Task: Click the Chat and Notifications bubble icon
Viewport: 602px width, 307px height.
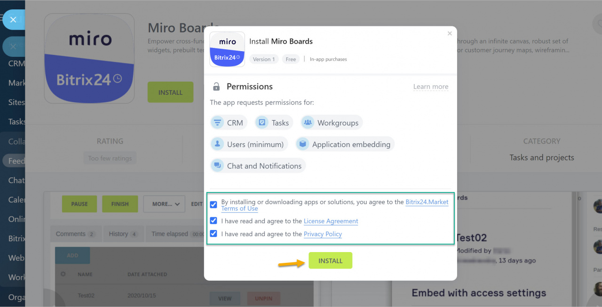Action: click(x=217, y=166)
